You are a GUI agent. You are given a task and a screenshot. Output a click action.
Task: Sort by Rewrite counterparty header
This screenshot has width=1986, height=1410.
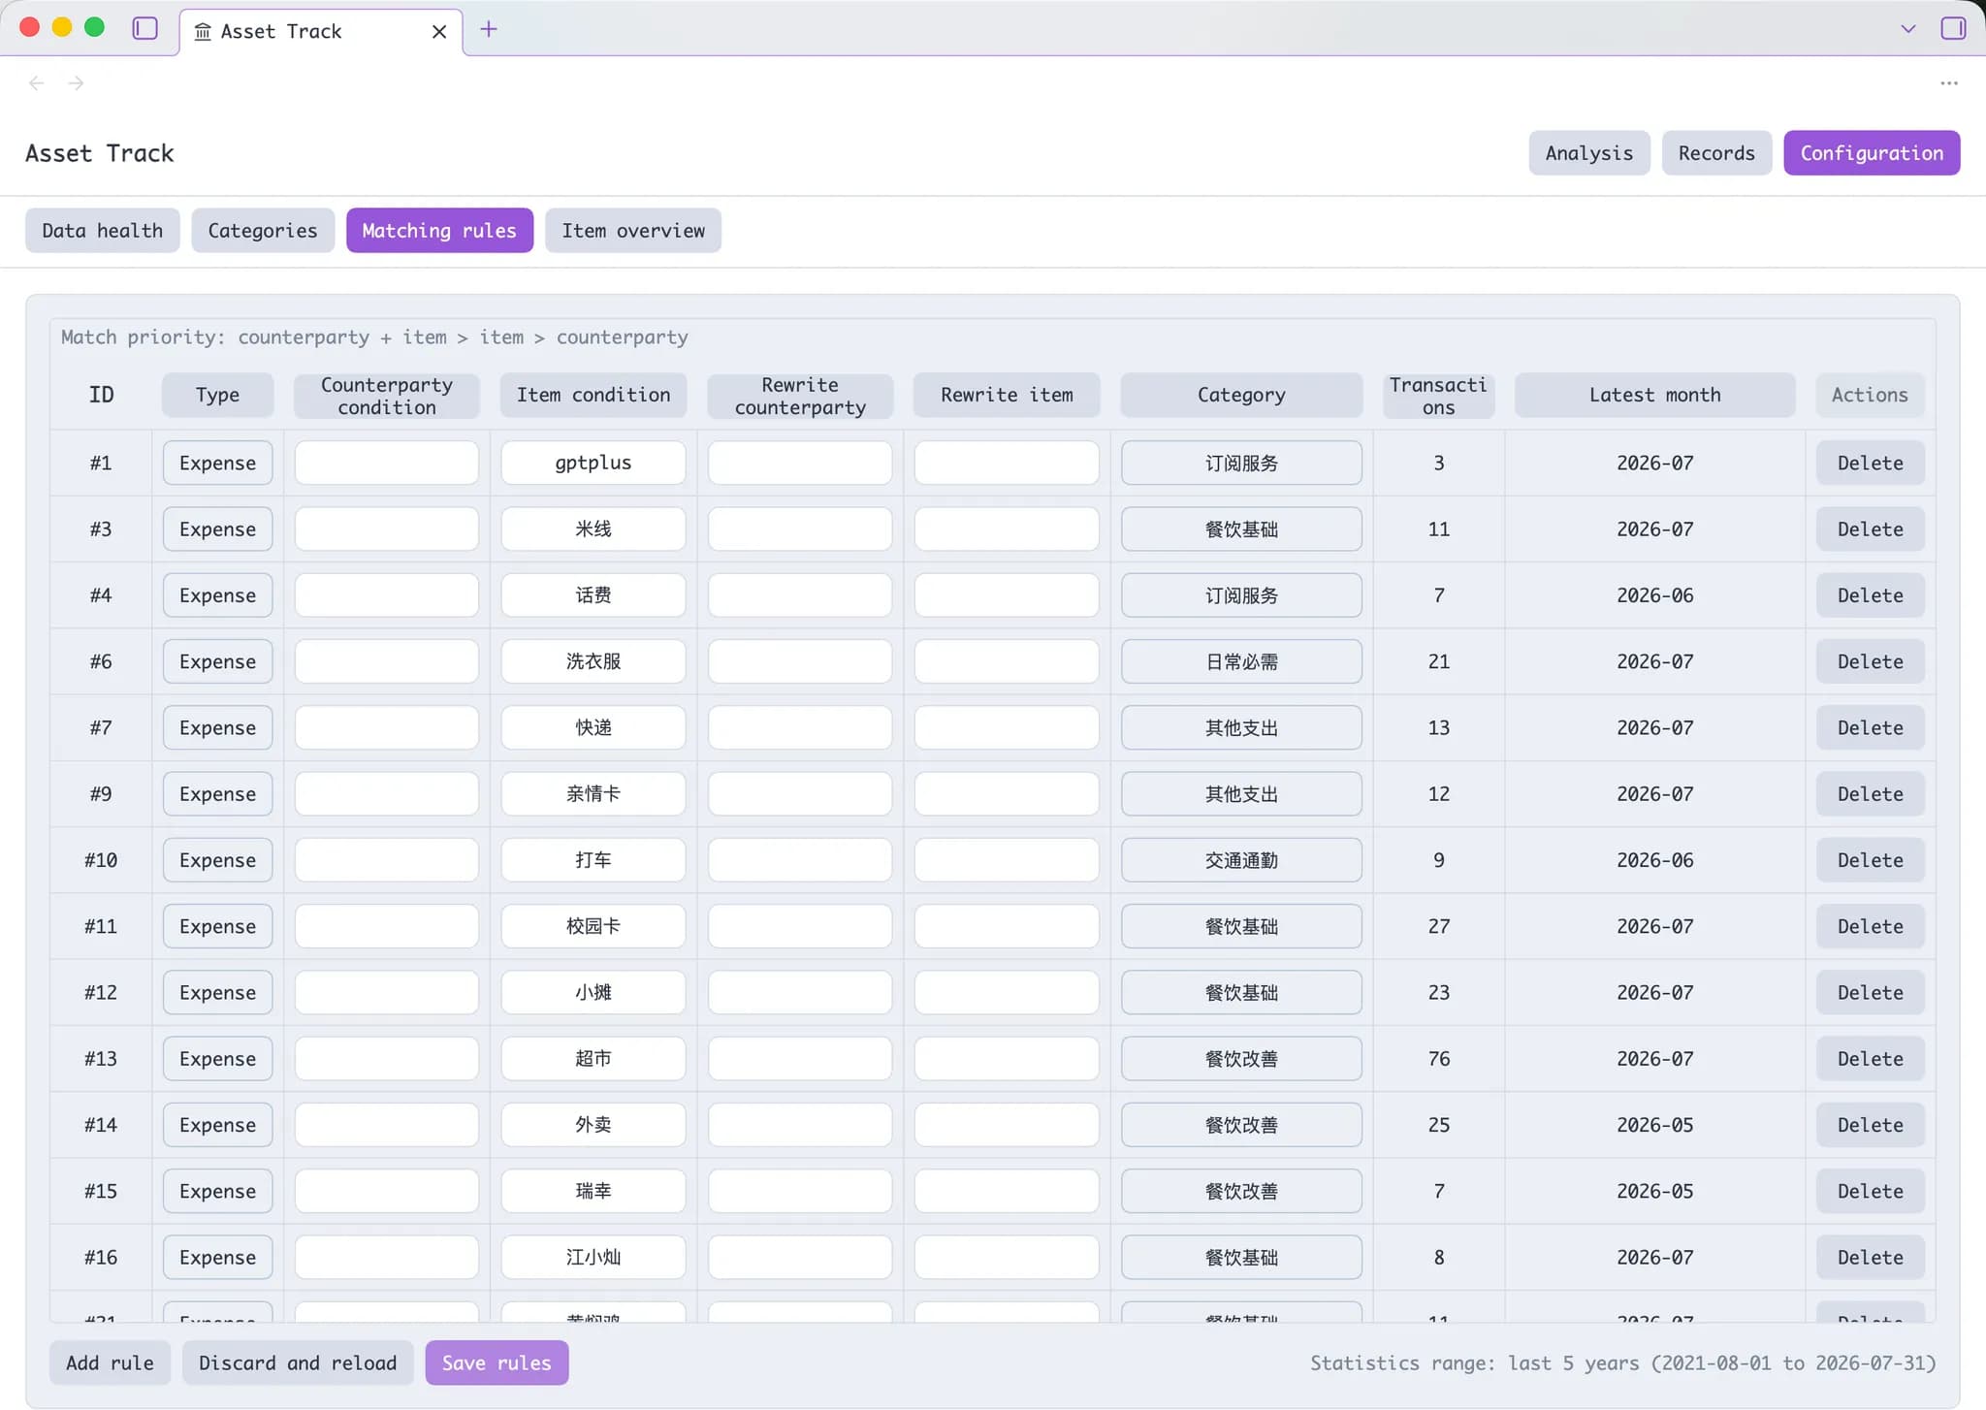[800, 395]
